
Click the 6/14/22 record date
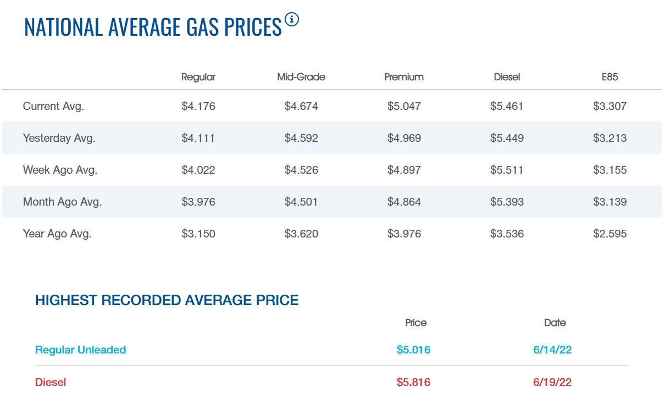tap(552, 350)
